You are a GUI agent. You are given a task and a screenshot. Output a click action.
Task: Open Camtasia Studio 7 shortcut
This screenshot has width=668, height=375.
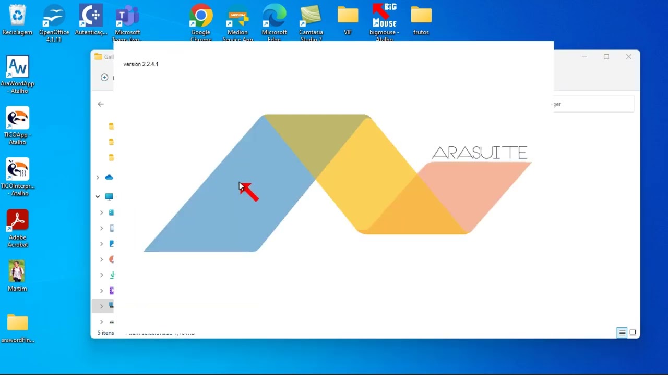pyautogui.click(x=311, y=23)
